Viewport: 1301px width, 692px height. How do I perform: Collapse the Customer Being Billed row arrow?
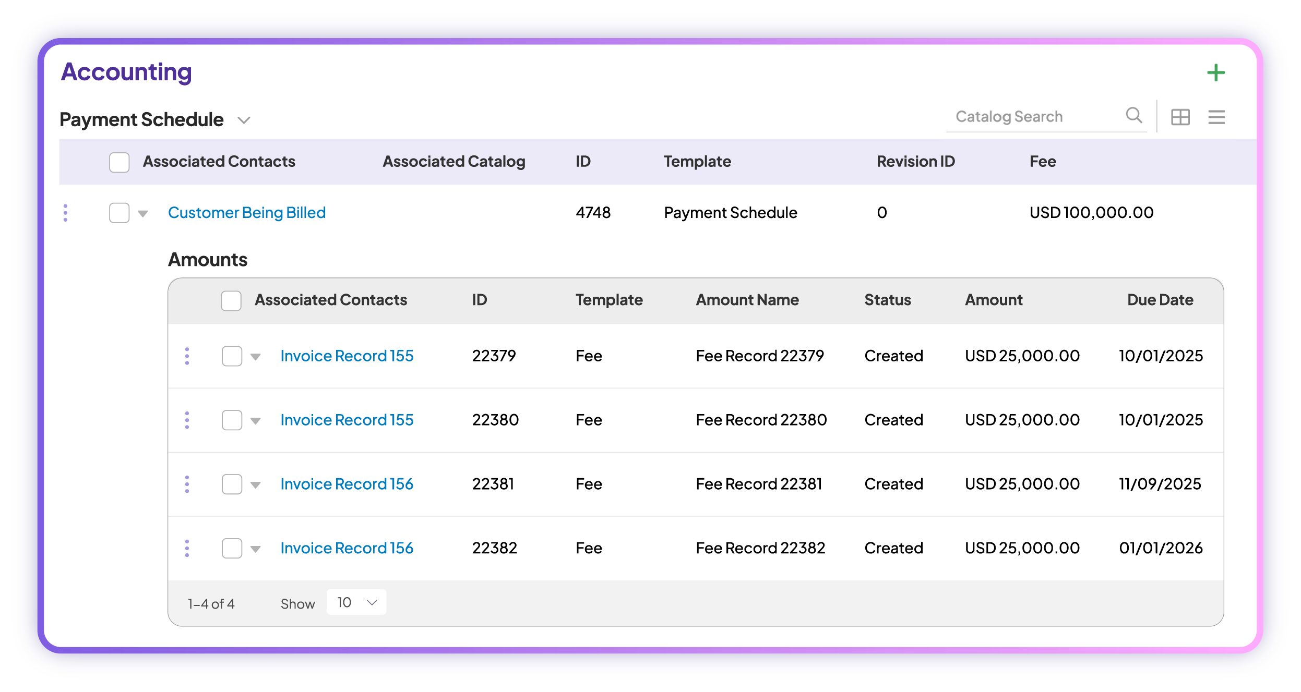[143, 214]
